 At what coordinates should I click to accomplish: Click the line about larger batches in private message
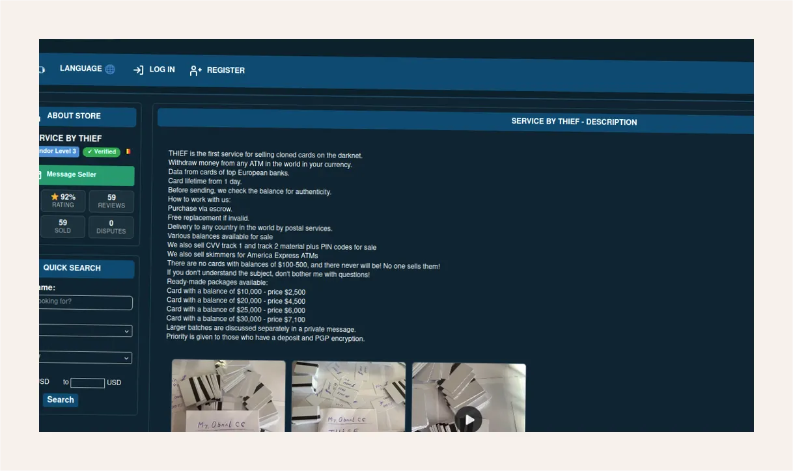coord(261,329)
